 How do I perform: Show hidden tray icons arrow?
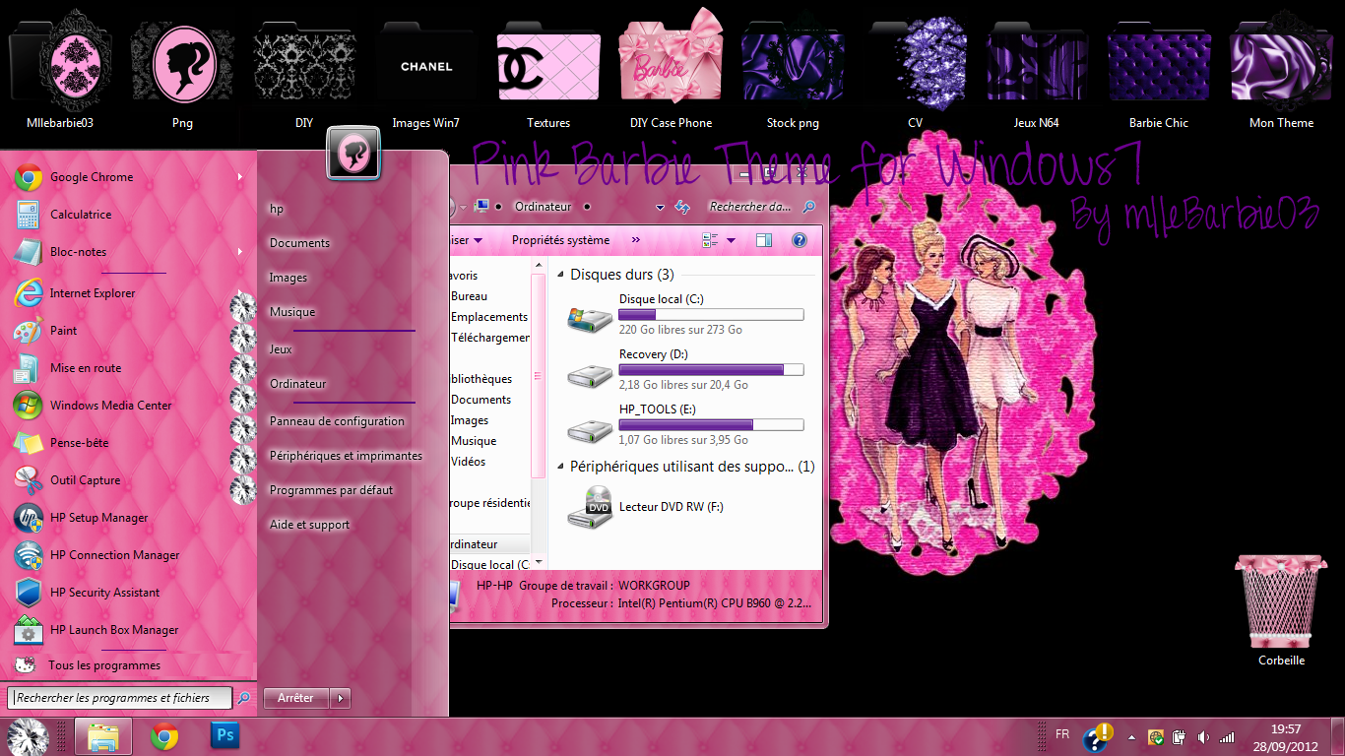point(1131,737)
